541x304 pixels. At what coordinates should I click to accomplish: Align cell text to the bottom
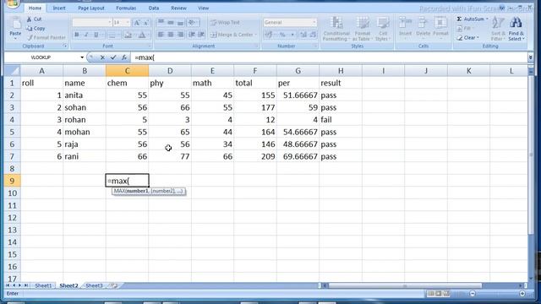point(180,23)
